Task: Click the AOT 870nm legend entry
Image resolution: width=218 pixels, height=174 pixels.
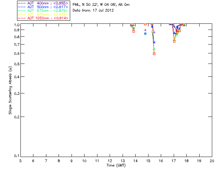Action: (43, 14)
